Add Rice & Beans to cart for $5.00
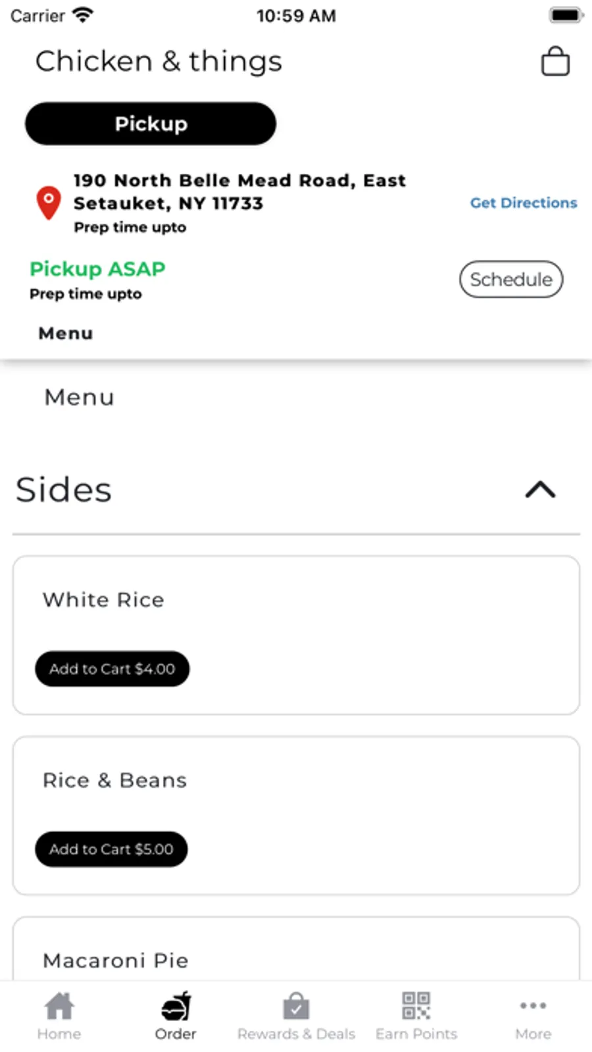This screenshot has height=1052, width=592. point(111,849)
